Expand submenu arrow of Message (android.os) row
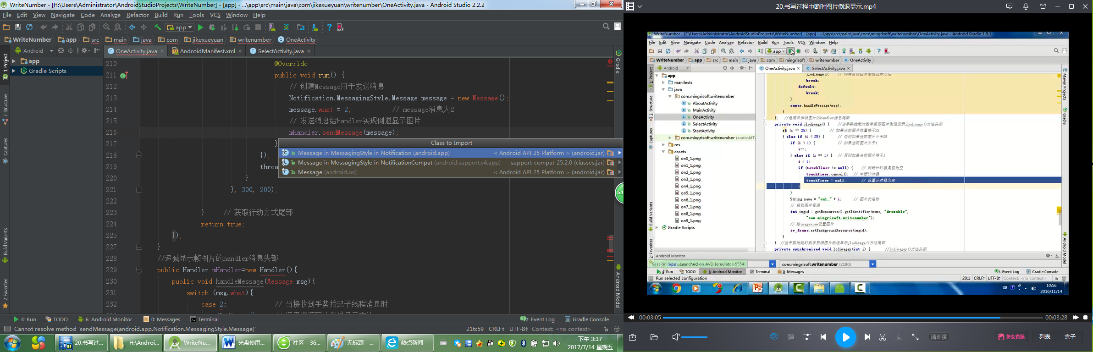 [x=619, y=172]
